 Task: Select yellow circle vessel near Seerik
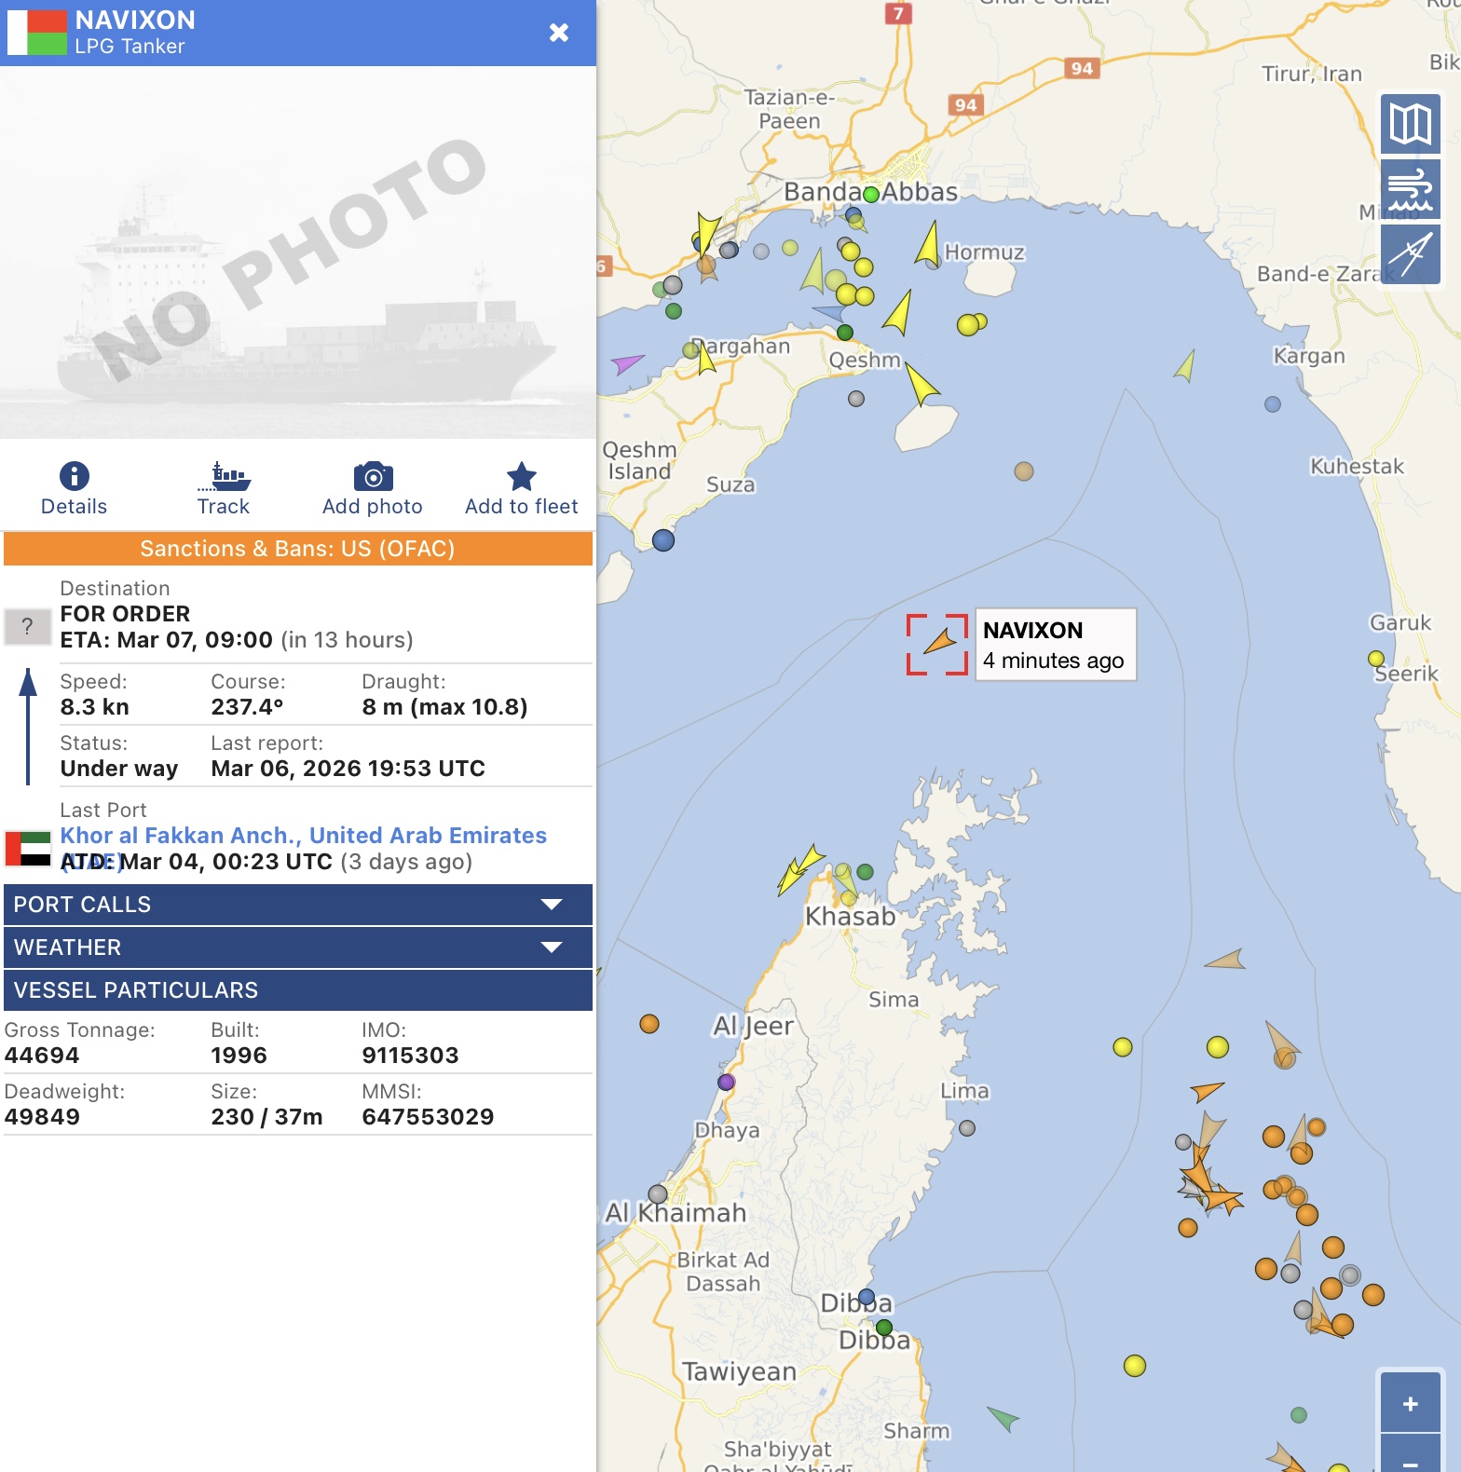[x=1376, y=659]
